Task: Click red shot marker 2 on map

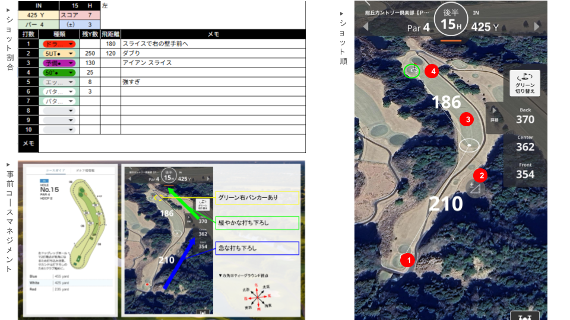Action: click(480, 175)
